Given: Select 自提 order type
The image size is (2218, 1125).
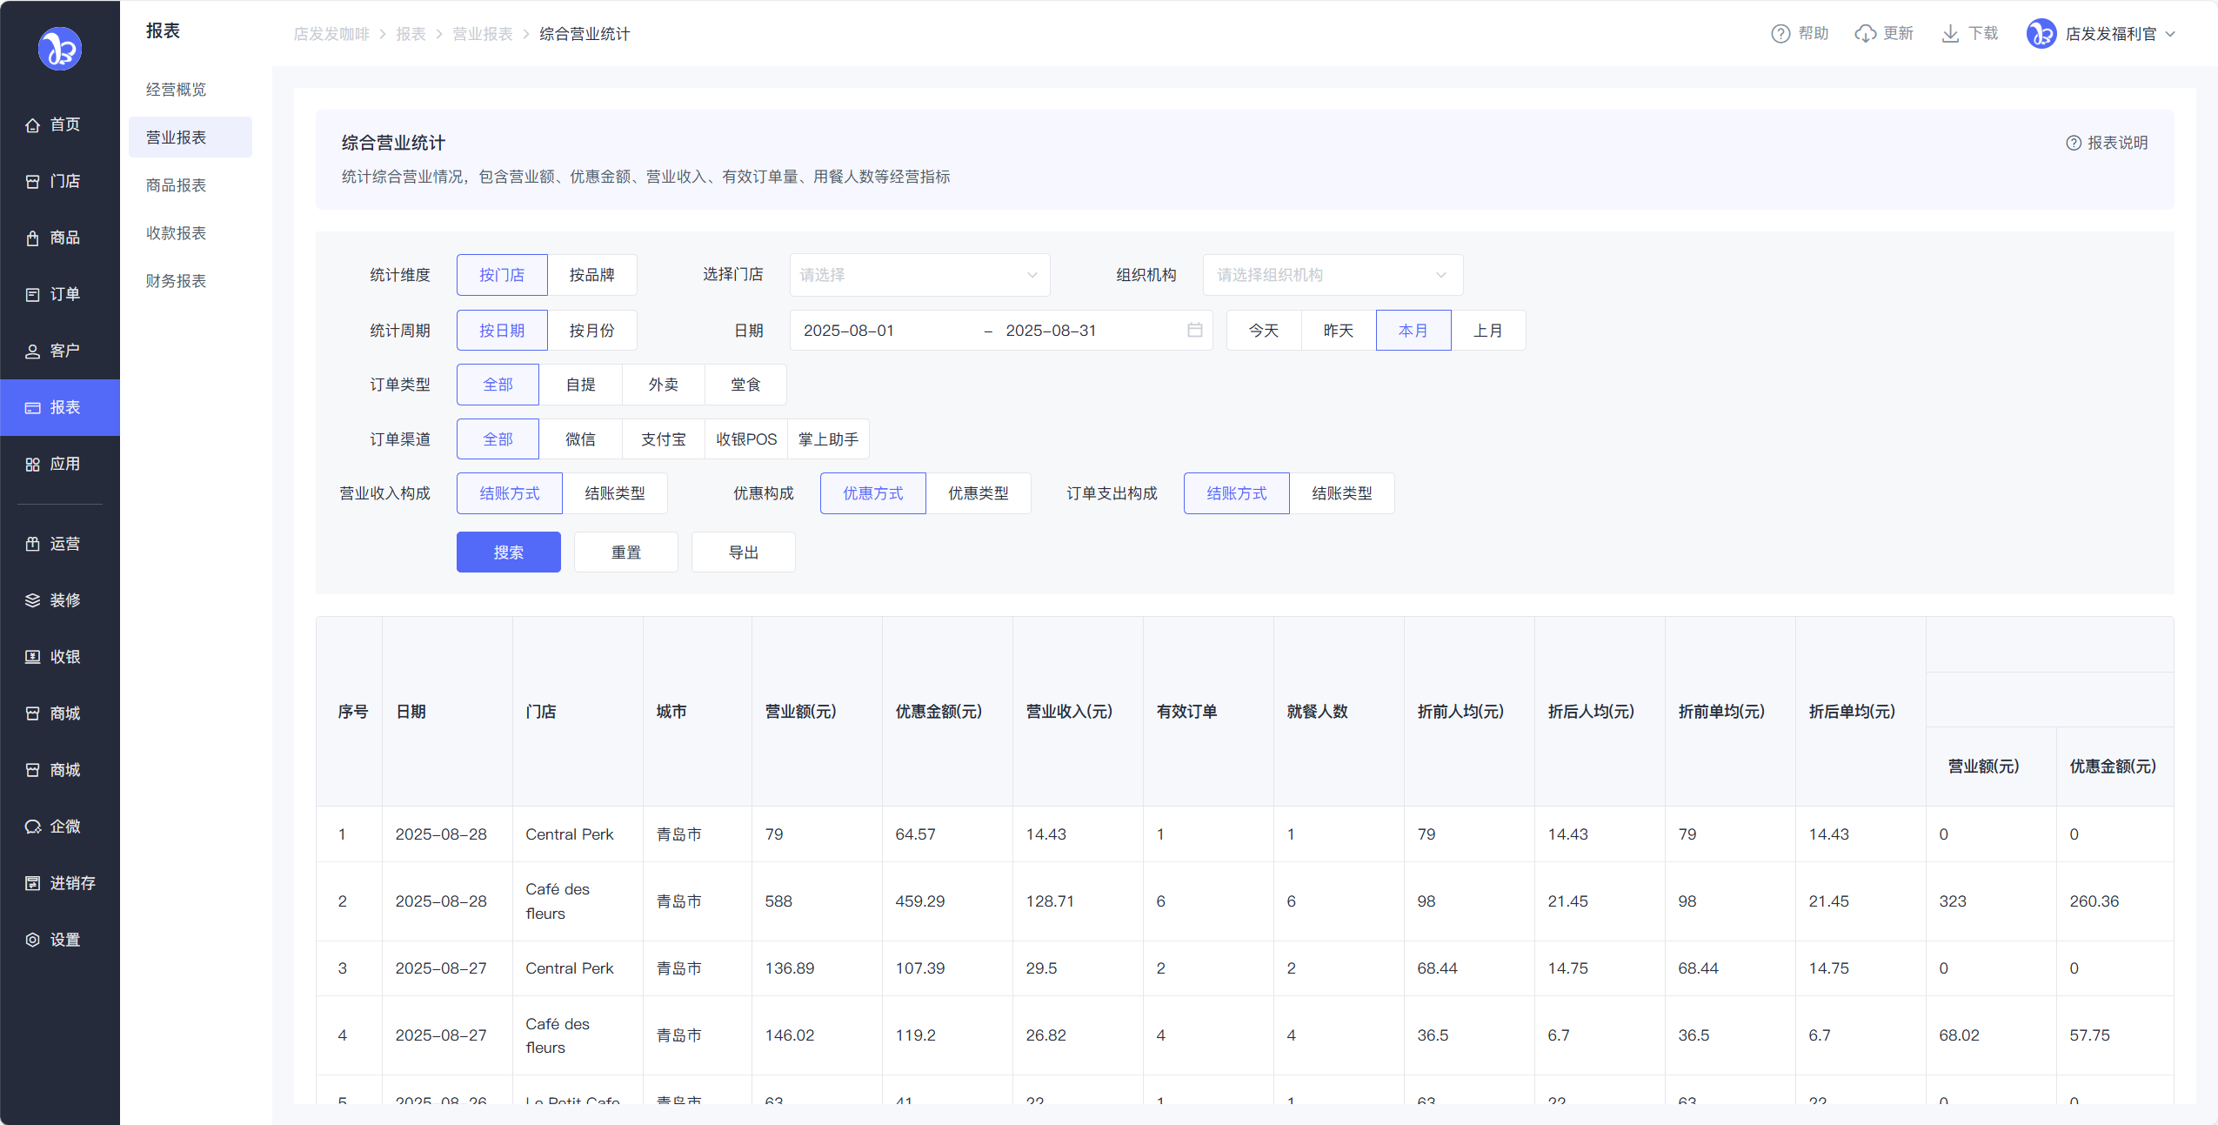Looking at the screenshot, I should (x=580, y=385).
